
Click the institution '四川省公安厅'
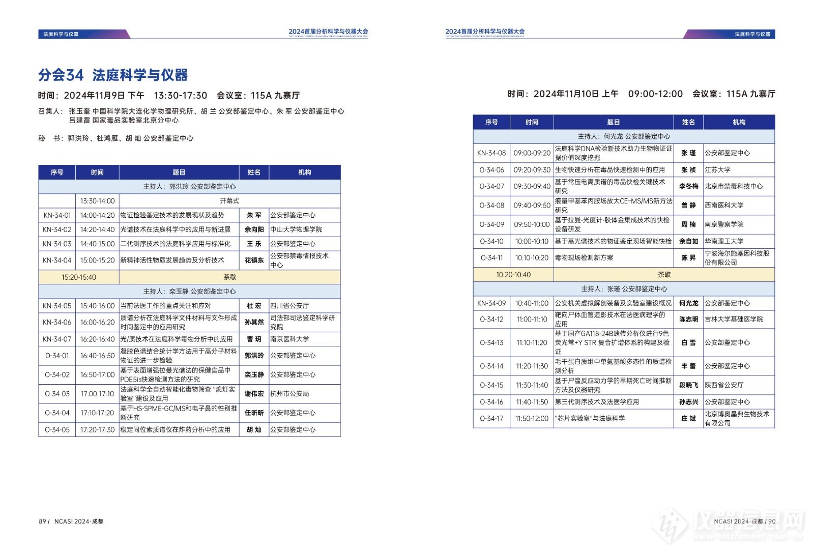(289, 306)
